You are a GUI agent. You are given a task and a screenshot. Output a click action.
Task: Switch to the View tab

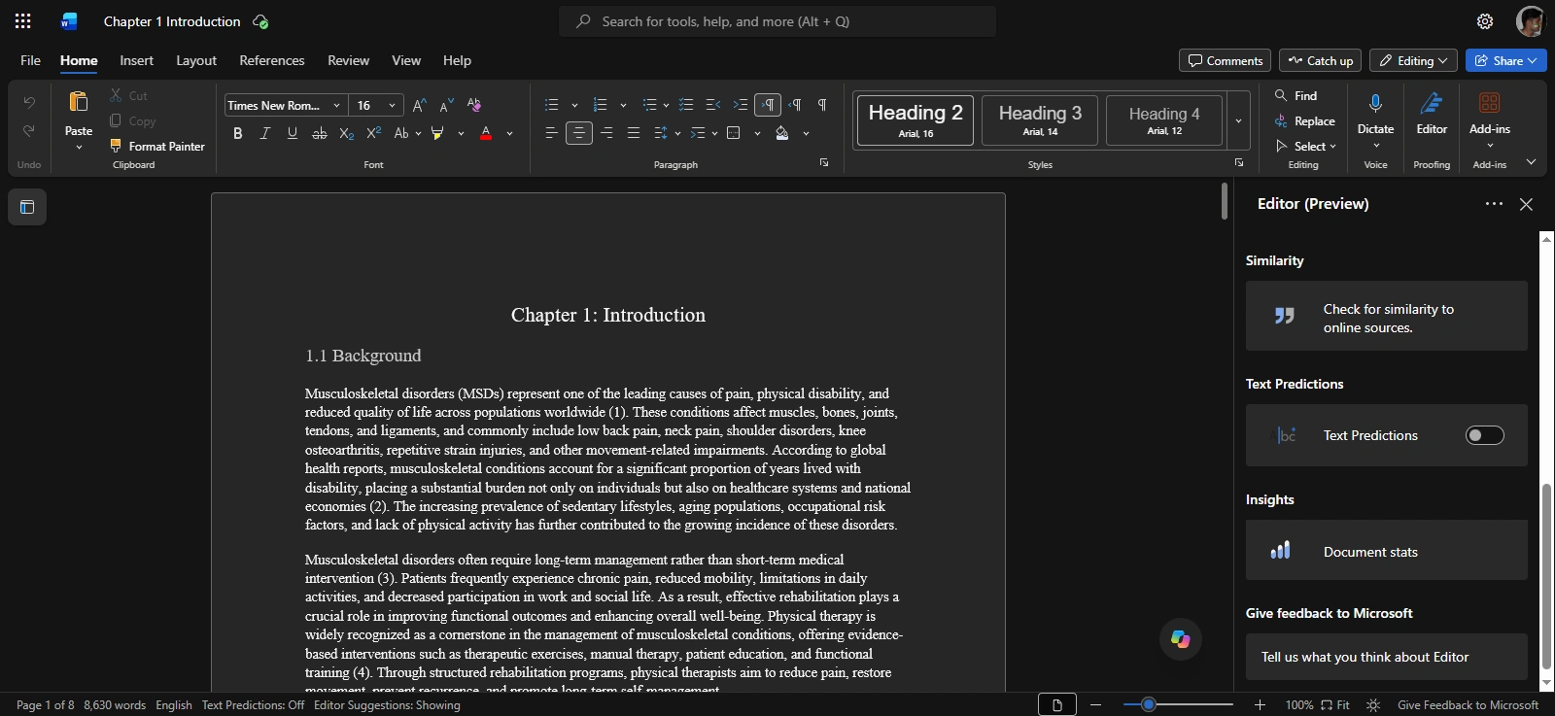point(406,60)
